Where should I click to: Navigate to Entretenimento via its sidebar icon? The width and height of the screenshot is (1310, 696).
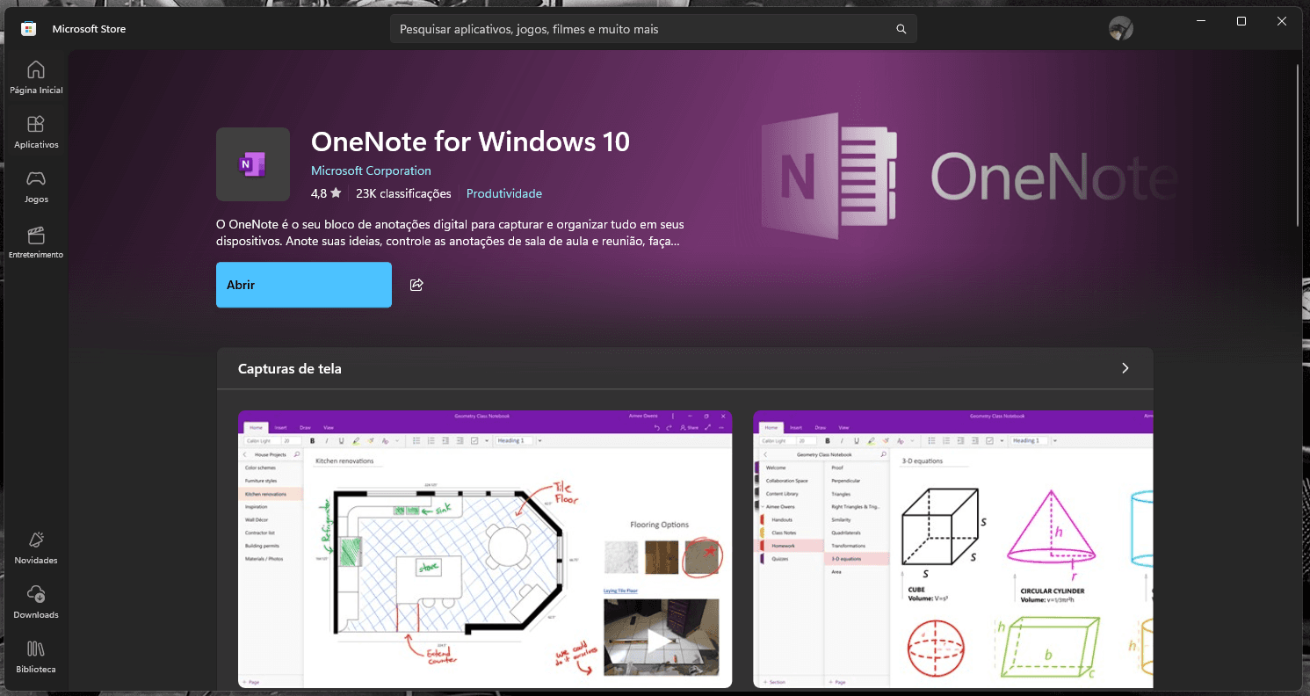pos(35,236)
